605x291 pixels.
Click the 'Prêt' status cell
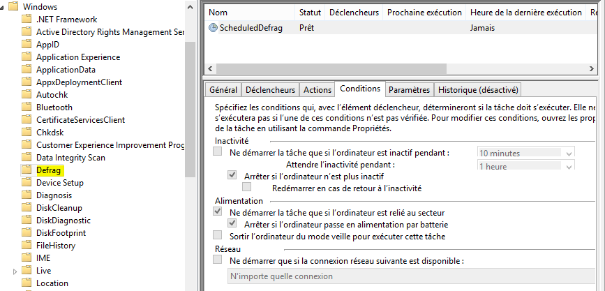click(x=306, y=28)
